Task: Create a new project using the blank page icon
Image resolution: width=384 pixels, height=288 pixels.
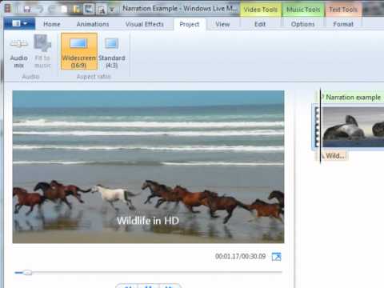Action: coord(64,10)
